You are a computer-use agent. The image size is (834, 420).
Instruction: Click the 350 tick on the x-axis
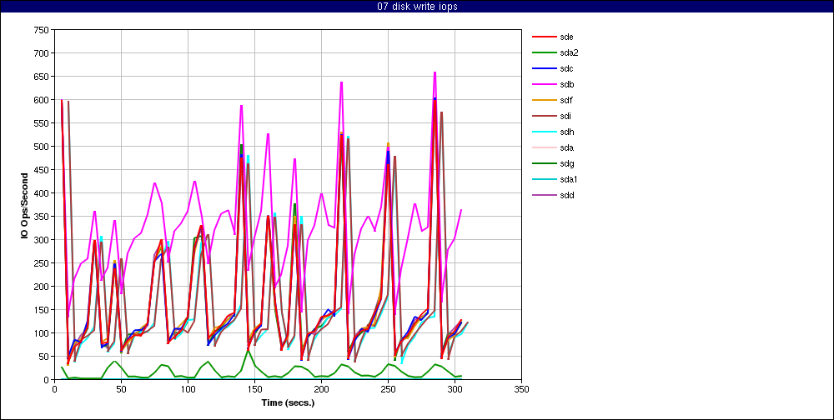tap(522, 388)
